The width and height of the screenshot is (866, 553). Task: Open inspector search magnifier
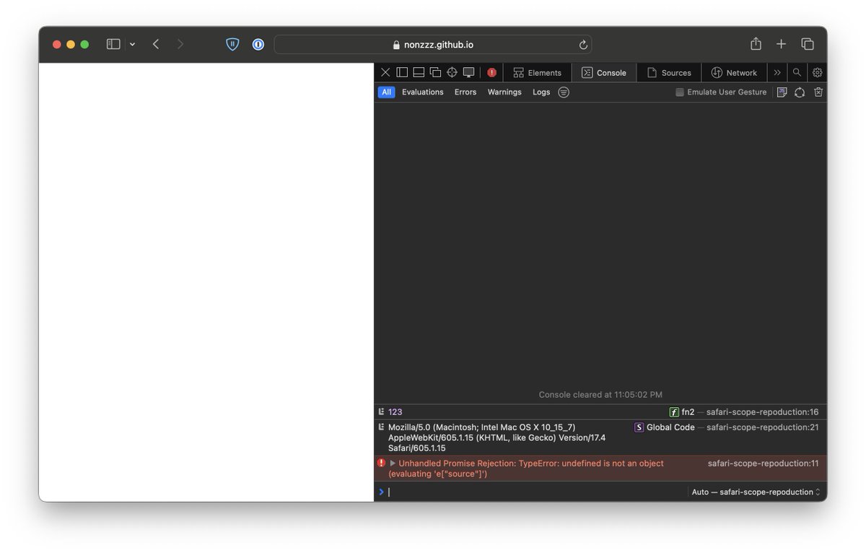(797, 72)
